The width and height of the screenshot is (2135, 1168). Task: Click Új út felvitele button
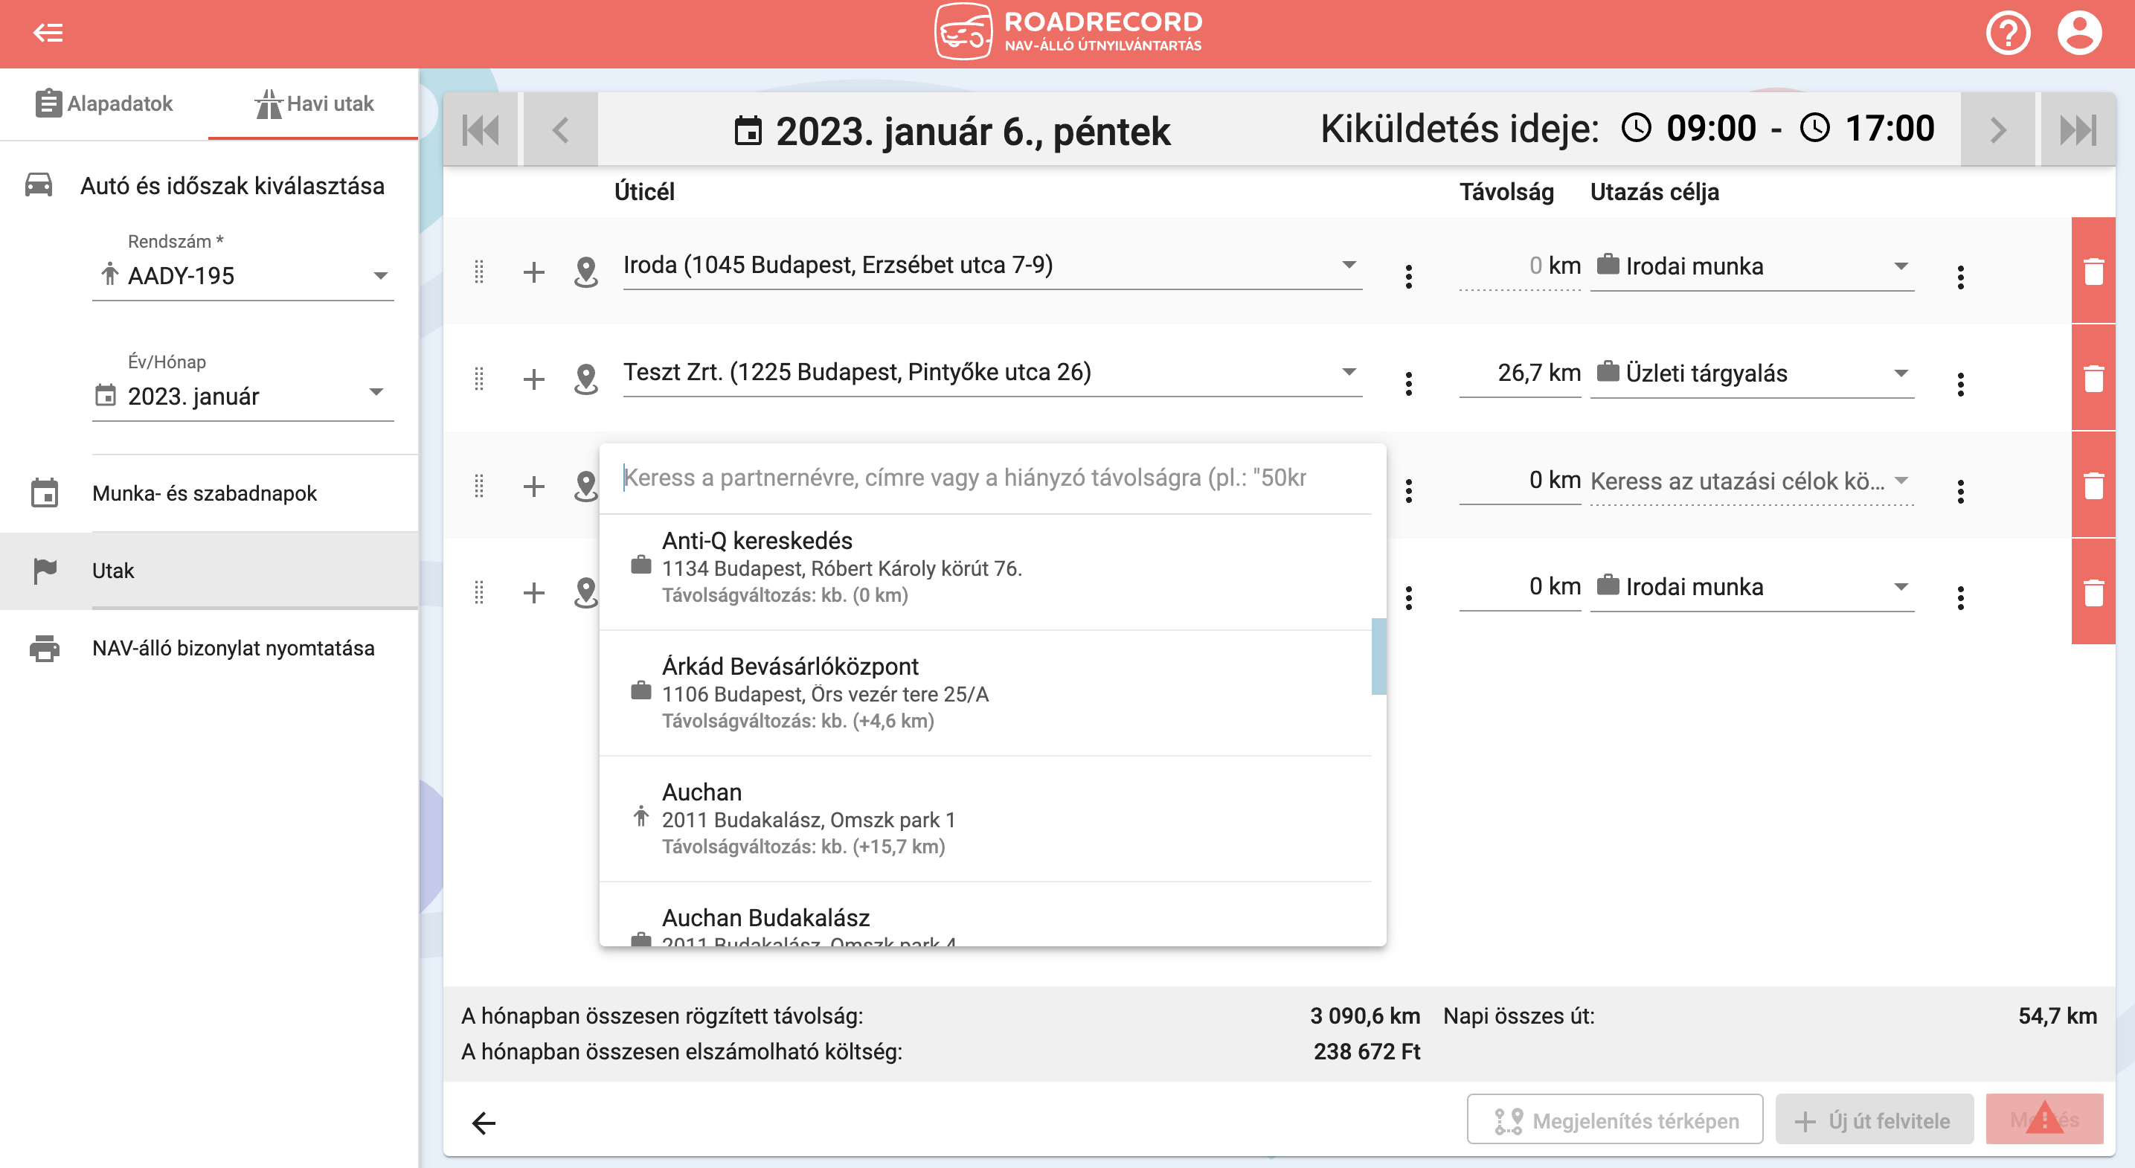(1874, 1119)
